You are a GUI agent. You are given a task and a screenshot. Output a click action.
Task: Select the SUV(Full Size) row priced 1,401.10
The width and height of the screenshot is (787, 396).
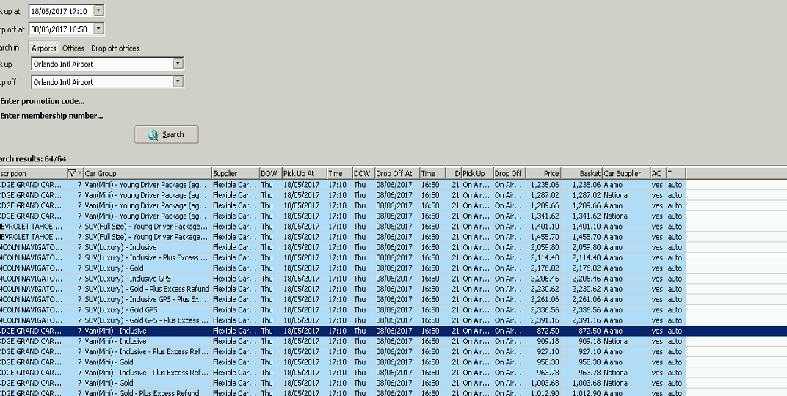(x=343, y=227)
